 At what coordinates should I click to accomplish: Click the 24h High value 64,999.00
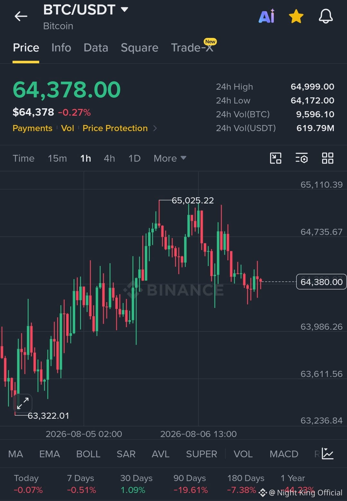click(312, 87)
